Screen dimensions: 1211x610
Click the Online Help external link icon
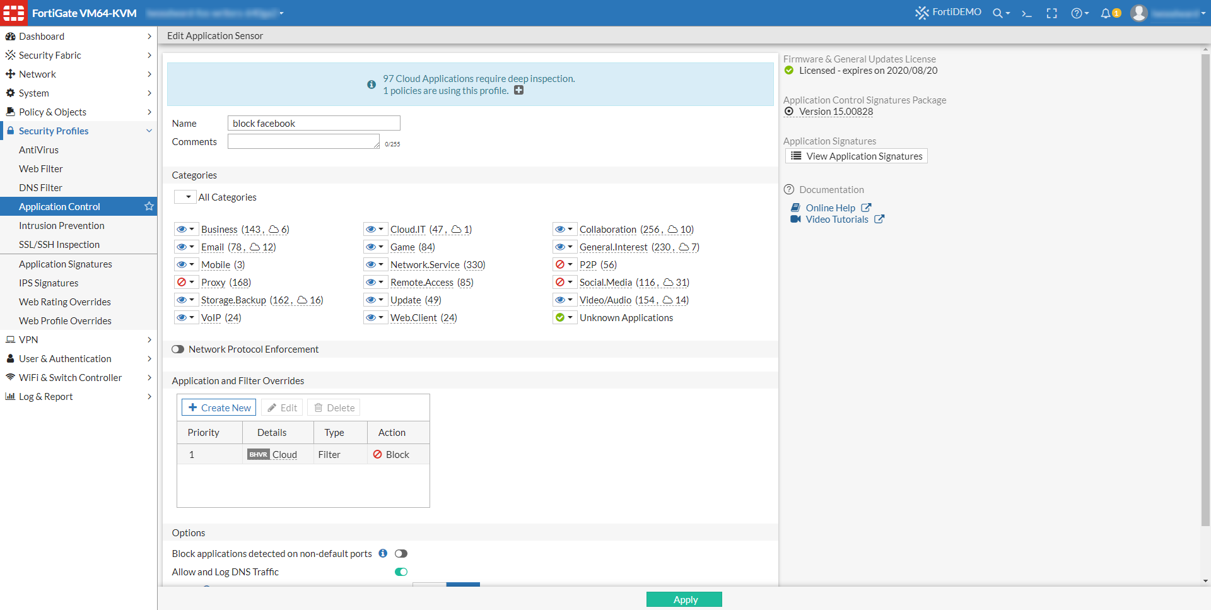coord(867,208)
